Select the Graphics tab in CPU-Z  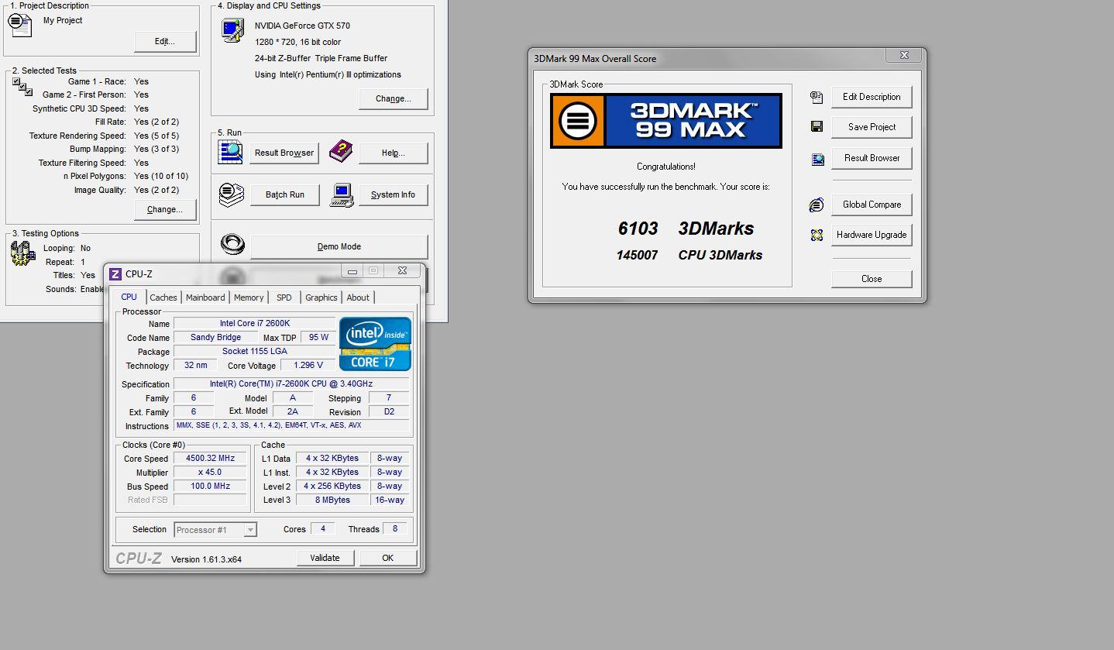(321, 297)
